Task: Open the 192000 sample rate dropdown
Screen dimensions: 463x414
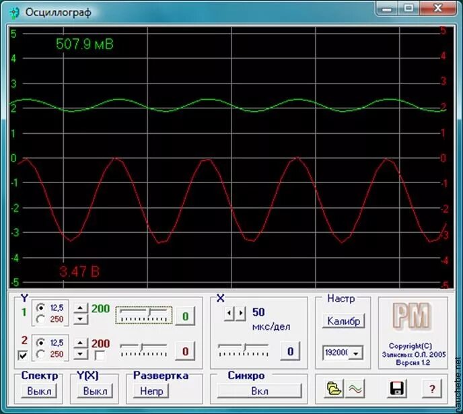Action: point(355,353)
